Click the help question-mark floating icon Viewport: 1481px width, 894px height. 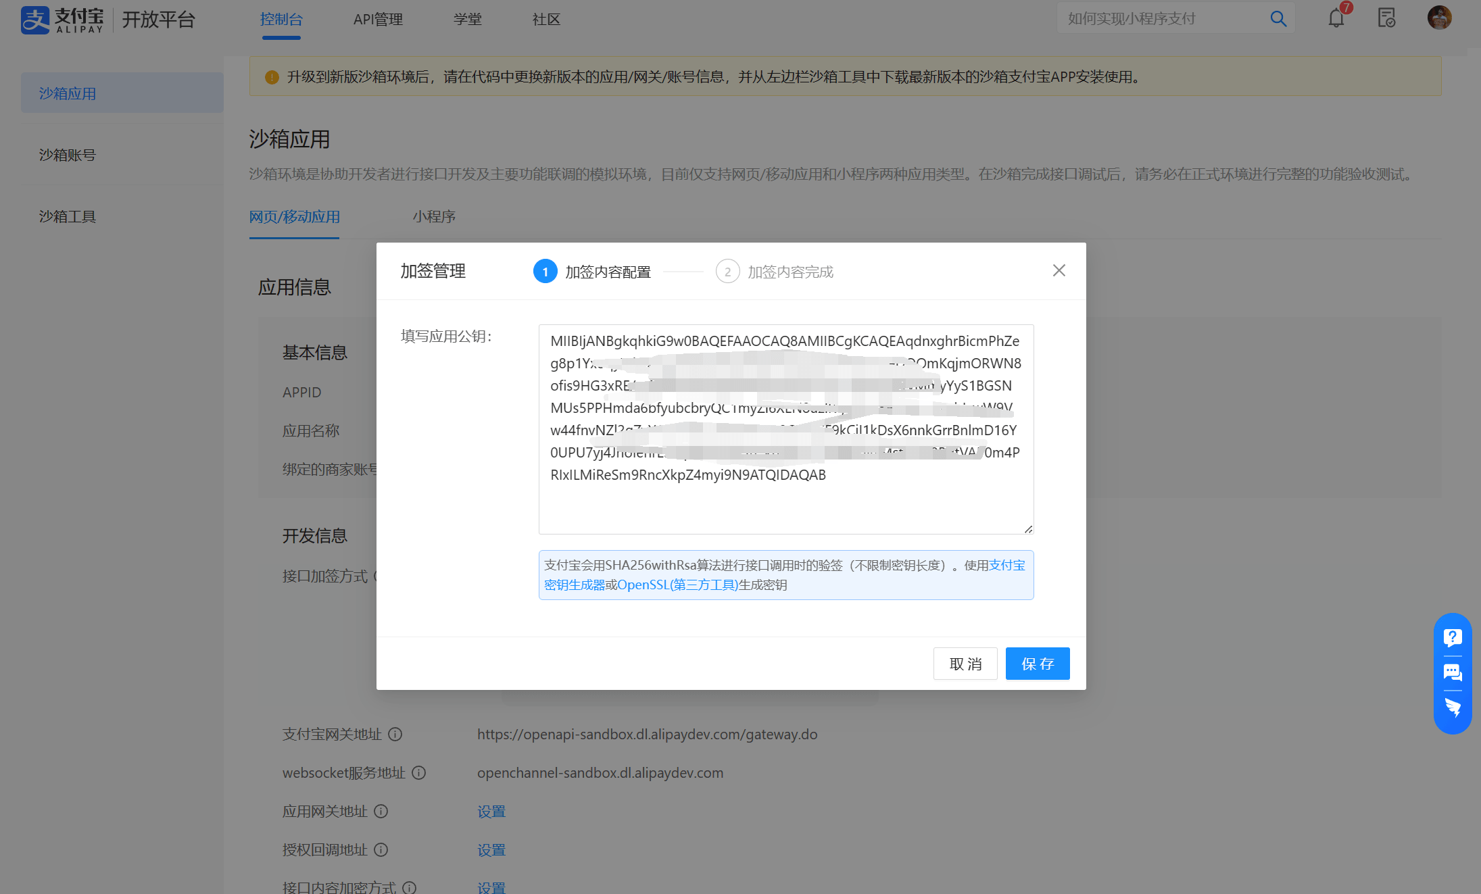(1452, 637)
